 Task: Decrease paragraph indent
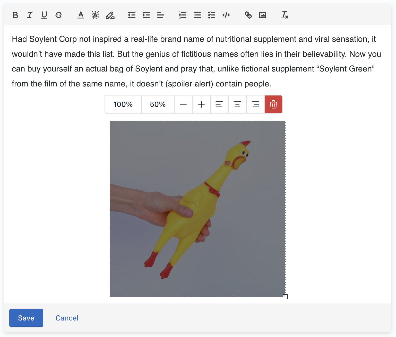132,15
